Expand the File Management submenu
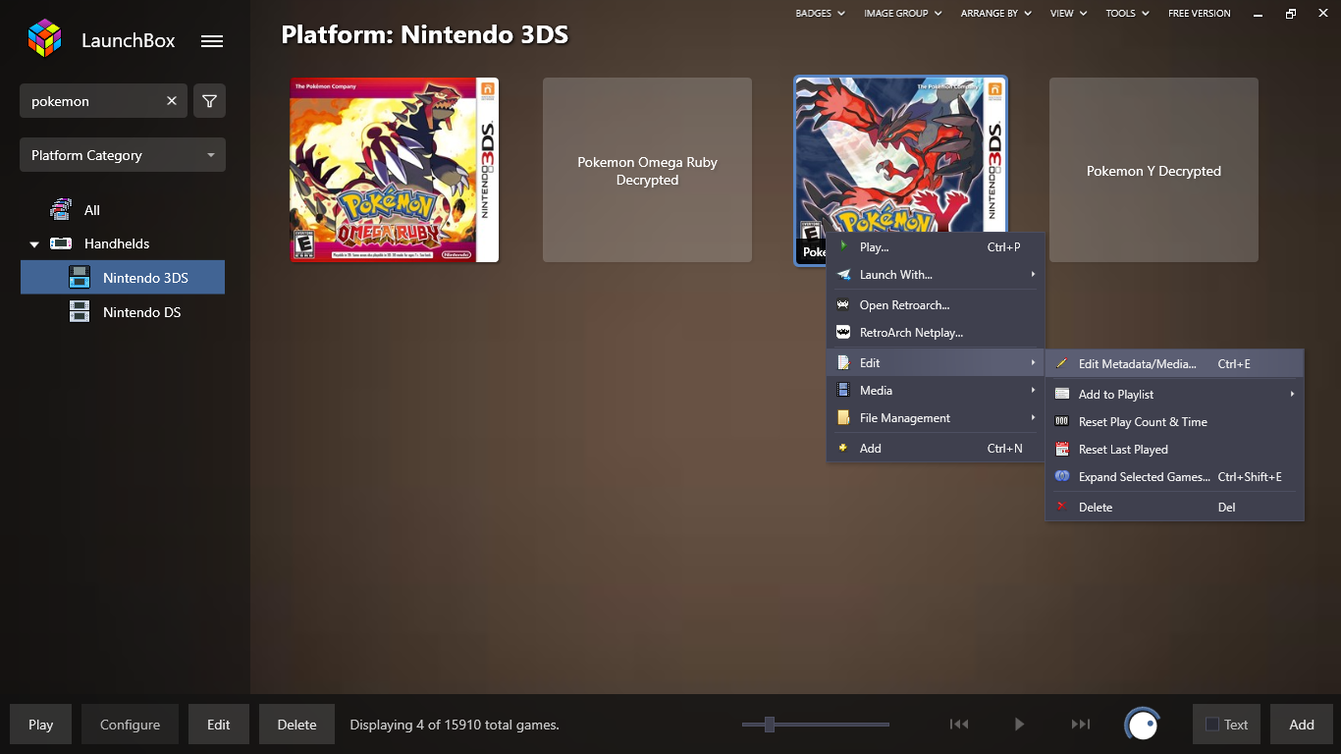The width and height of the screenshot is (1341, 754). (x=936, y=418)
